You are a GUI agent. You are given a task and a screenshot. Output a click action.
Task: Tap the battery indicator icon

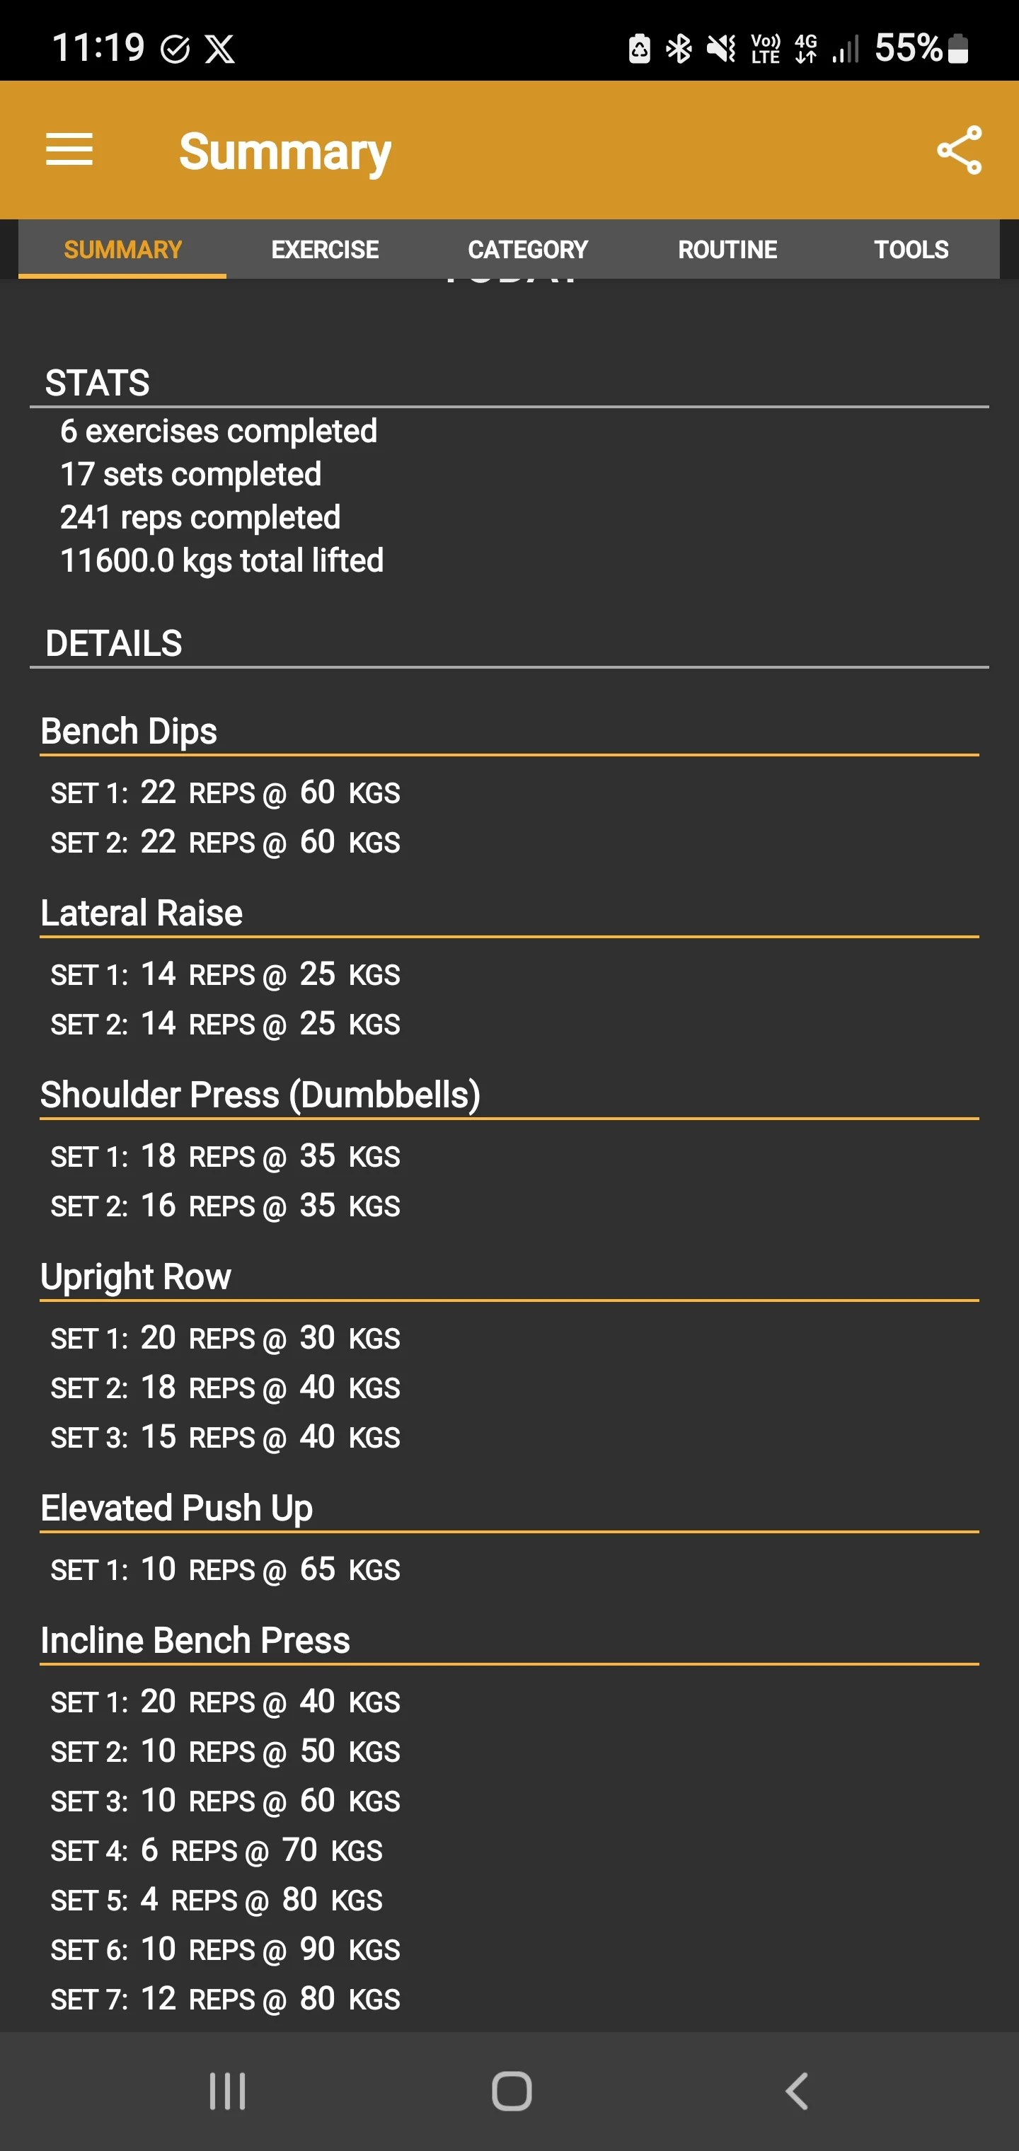(959, 48)
